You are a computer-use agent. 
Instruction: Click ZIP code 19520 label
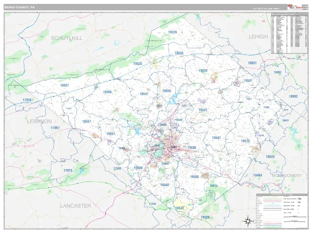point(205,217)
